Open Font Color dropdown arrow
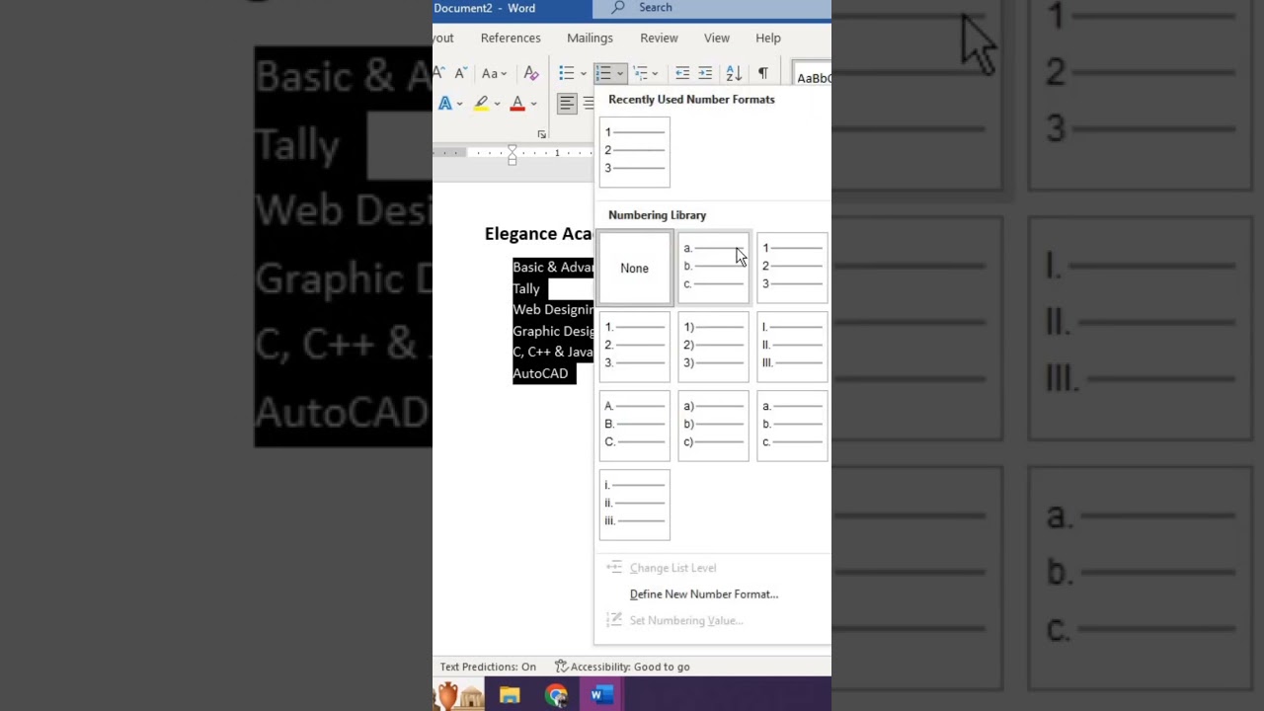 point(533,104)
